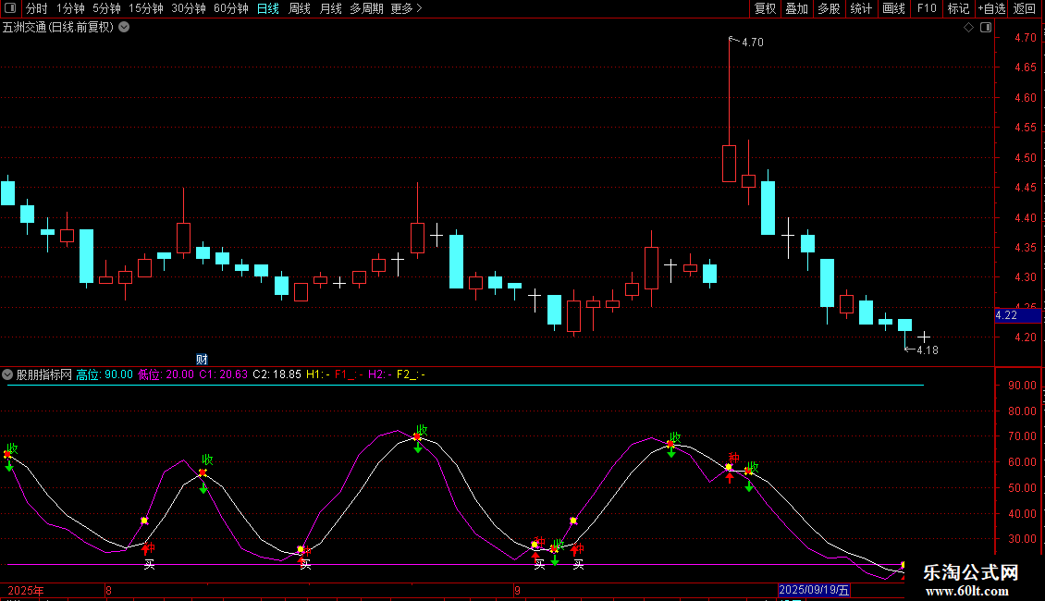
Task: Select the 60分钟 chart period
Action: [230, 8]
